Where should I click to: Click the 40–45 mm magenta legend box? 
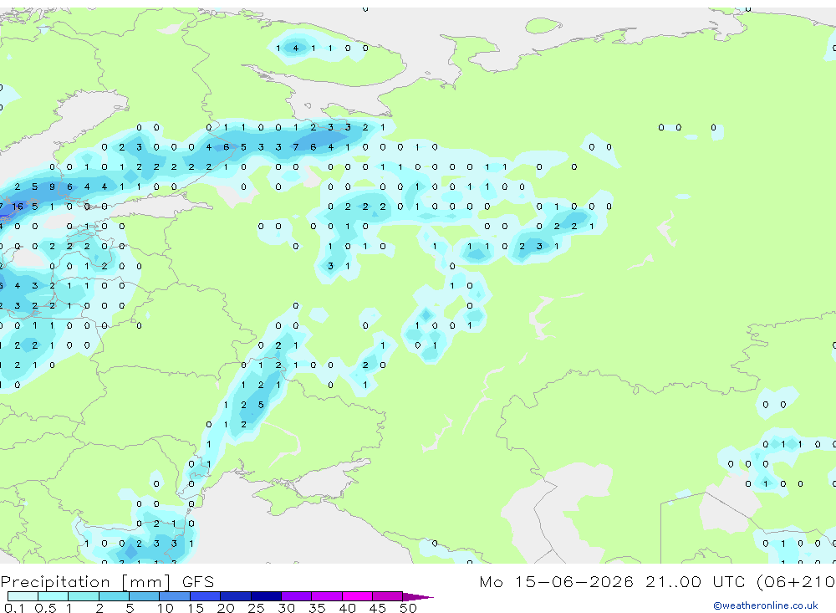(357, 596)
